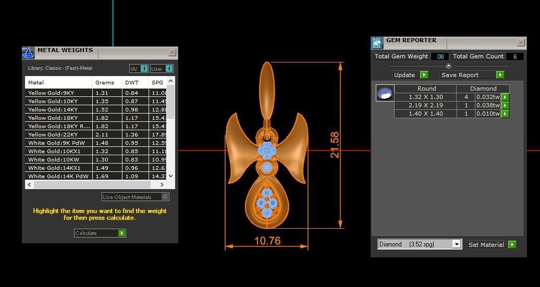The width and height of the screenshot is (540, 287).
Task: Close the Gem Reporter panel
Action: tap(521, 42)
